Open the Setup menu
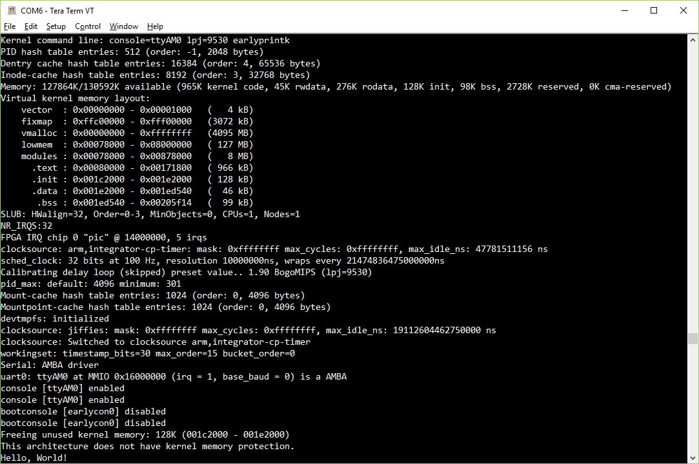This screenshot has width=699, height=464. coord(56,26)
